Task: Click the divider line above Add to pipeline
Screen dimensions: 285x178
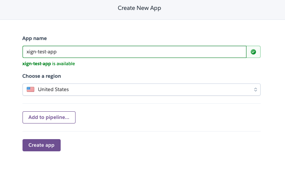Action: tap(141, 103)
